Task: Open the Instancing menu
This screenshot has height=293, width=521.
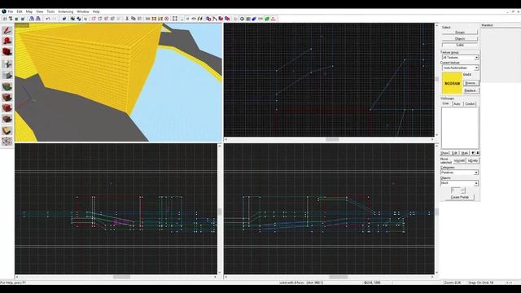Action: 66,11
